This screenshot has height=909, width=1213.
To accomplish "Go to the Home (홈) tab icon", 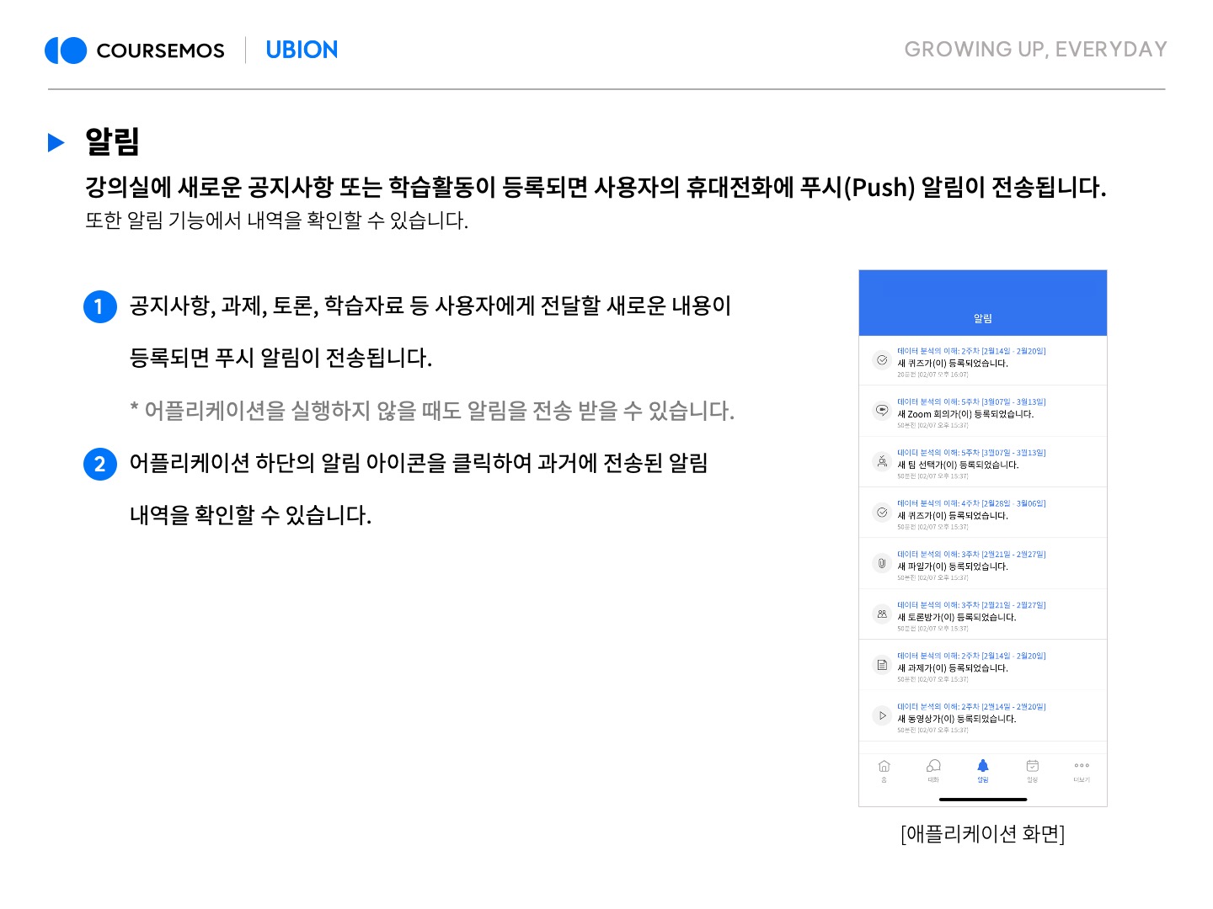I will pyautogui.click(x=884, y=768).
